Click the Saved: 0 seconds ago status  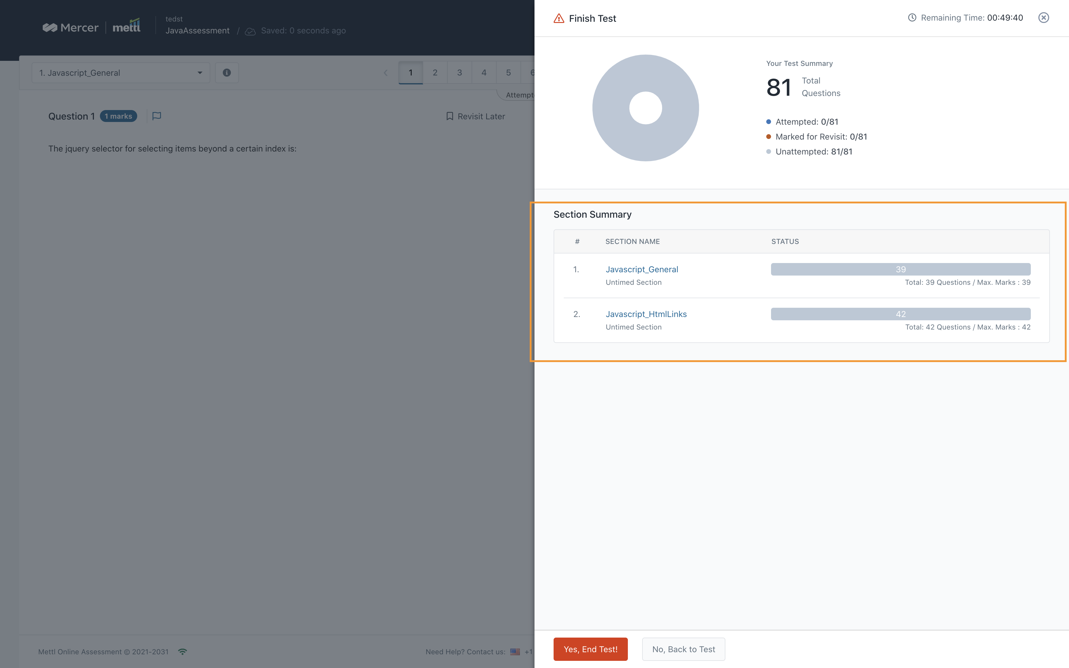pyautogui.click(x=303, y=30)
